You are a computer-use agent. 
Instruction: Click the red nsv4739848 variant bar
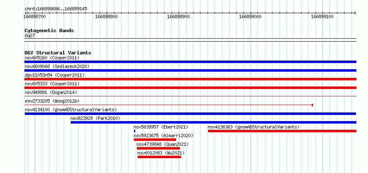click(x=158, y=148)
